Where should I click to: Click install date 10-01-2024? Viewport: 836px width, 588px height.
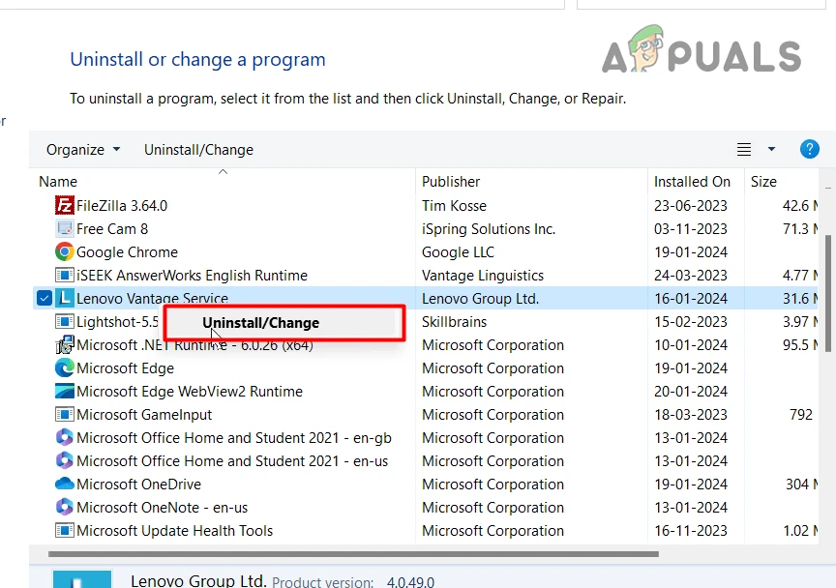point(691,345)
